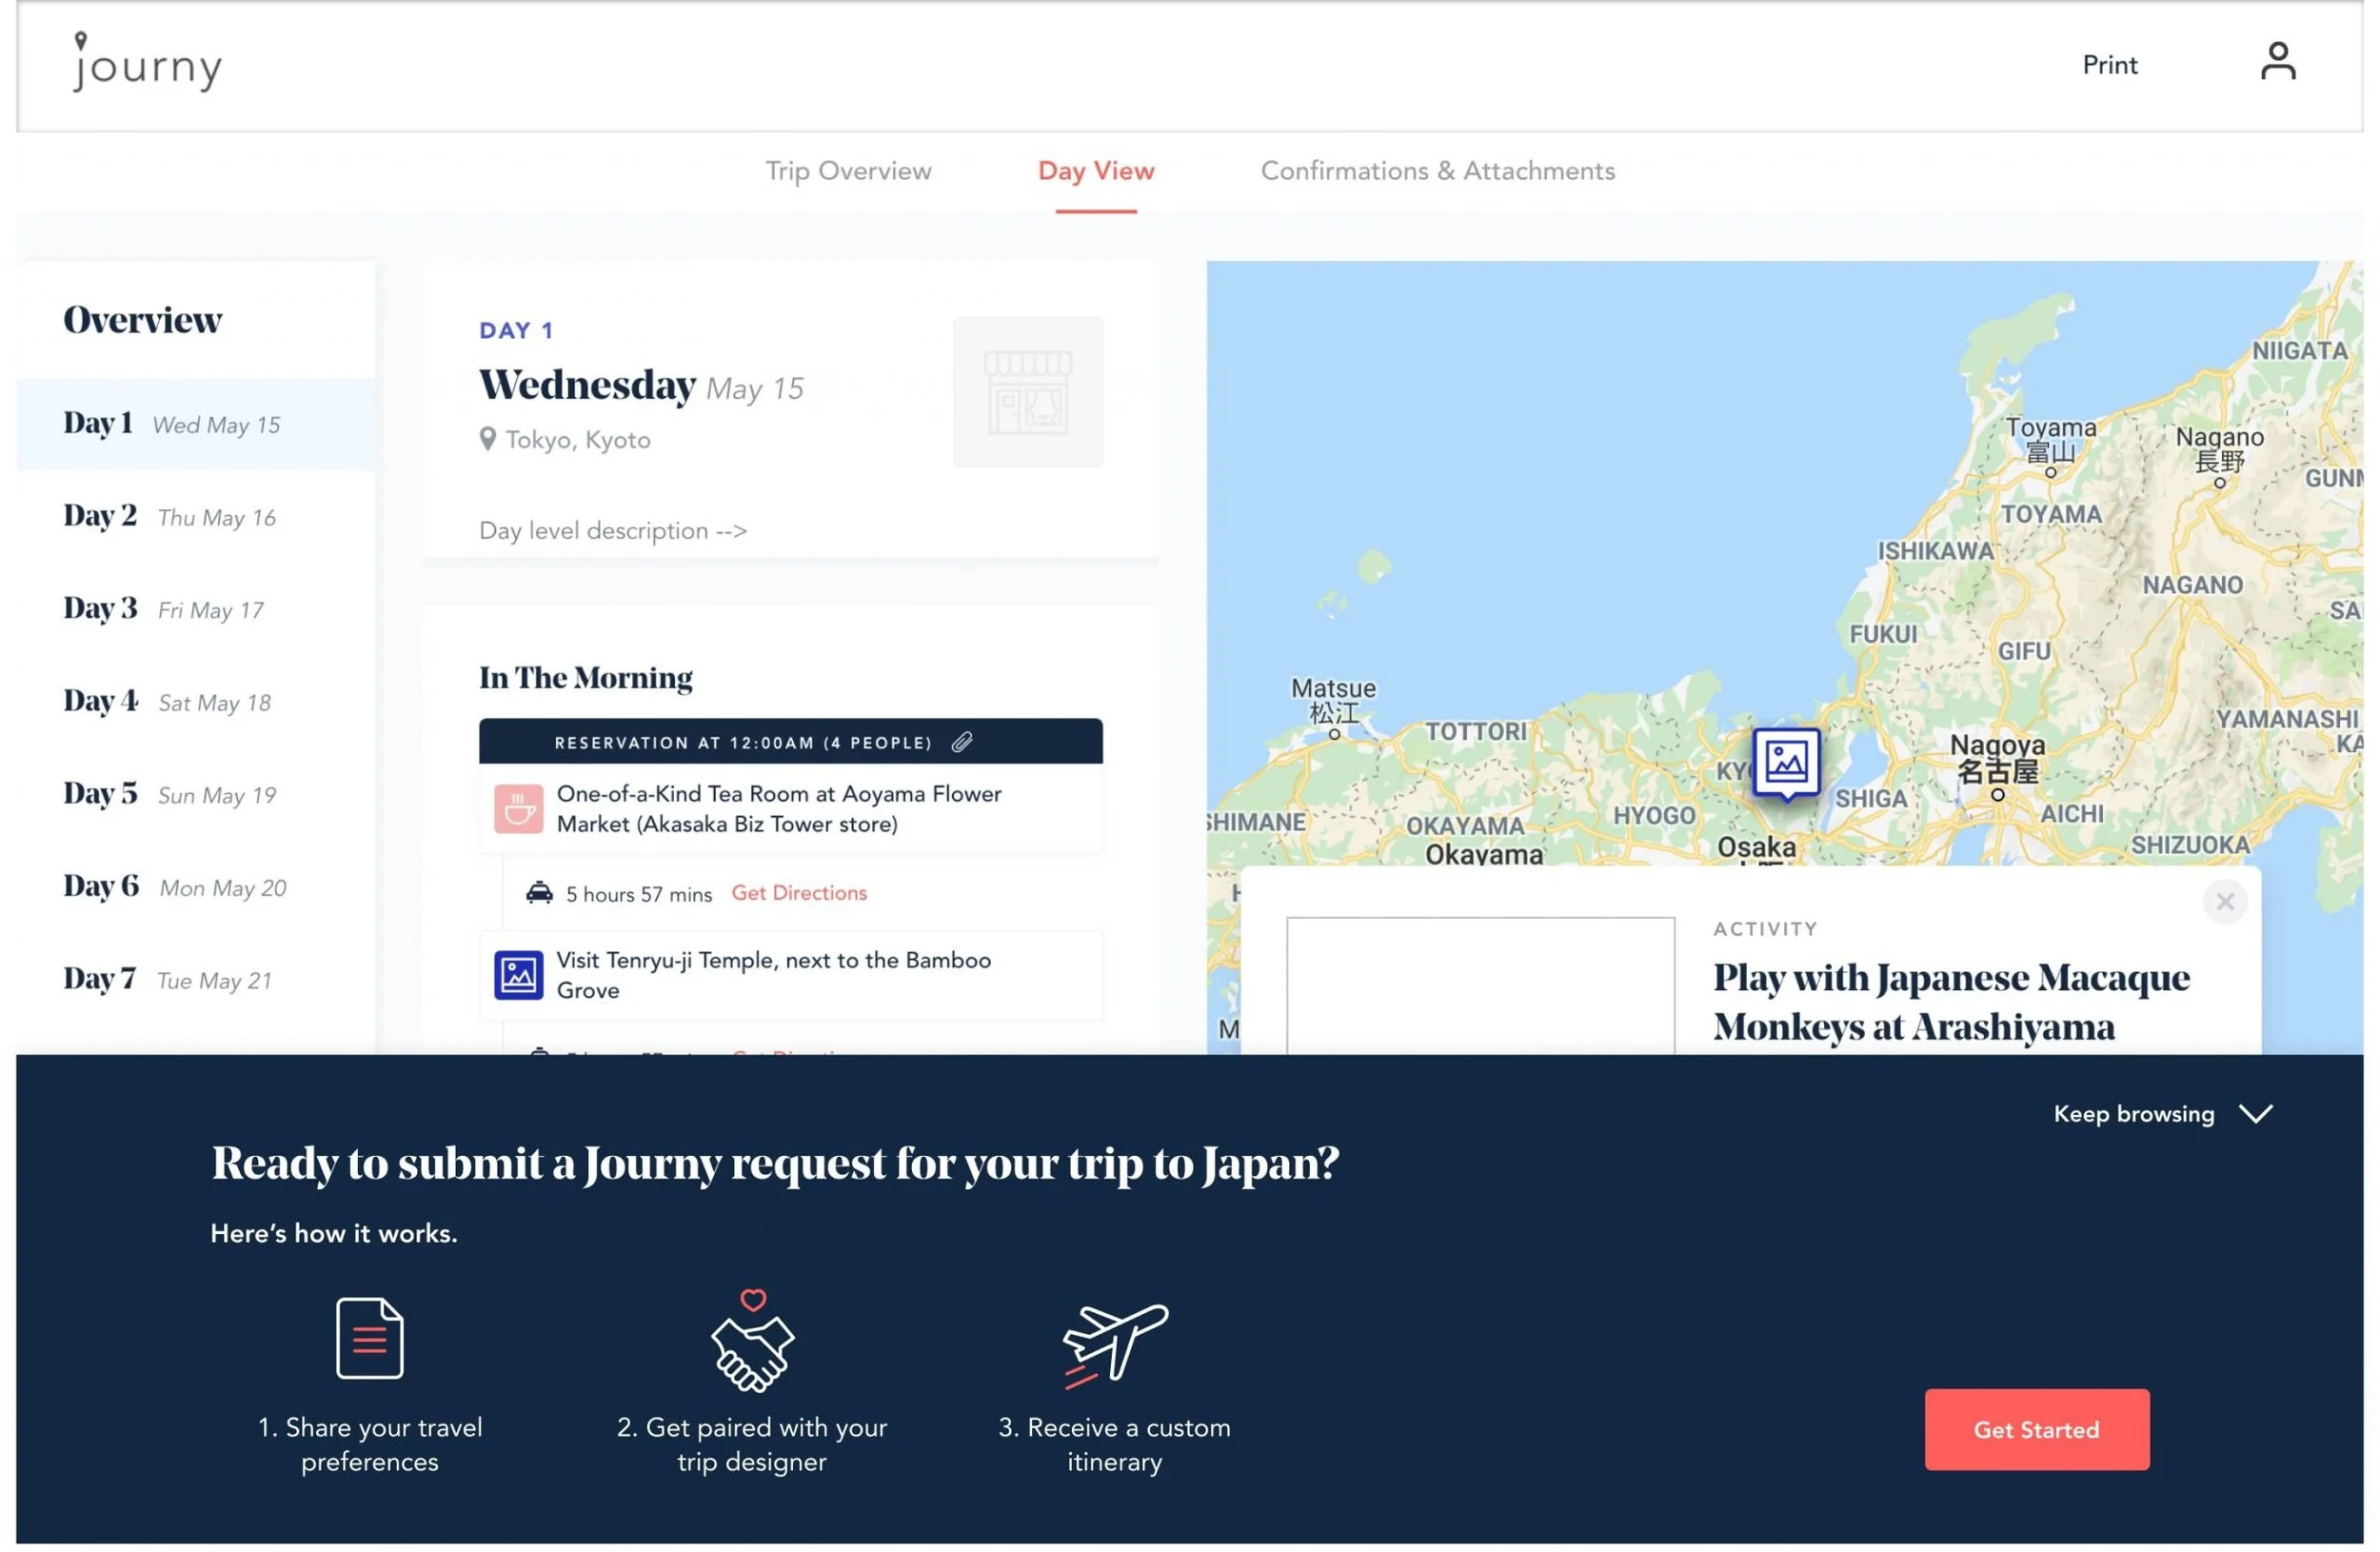Select the Day View tab
This screenshot has width=2380, height=1552.
pyautogui.click(x=1096, y=171)
